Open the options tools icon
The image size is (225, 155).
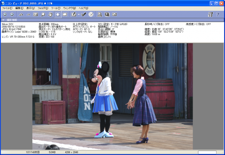coord(210,14)
